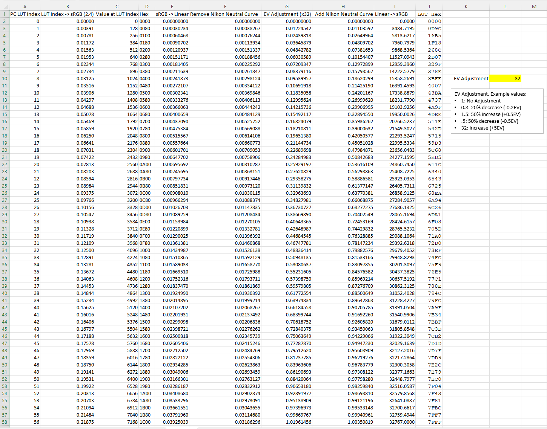Select column J header
547x429 pixels.
429,6
